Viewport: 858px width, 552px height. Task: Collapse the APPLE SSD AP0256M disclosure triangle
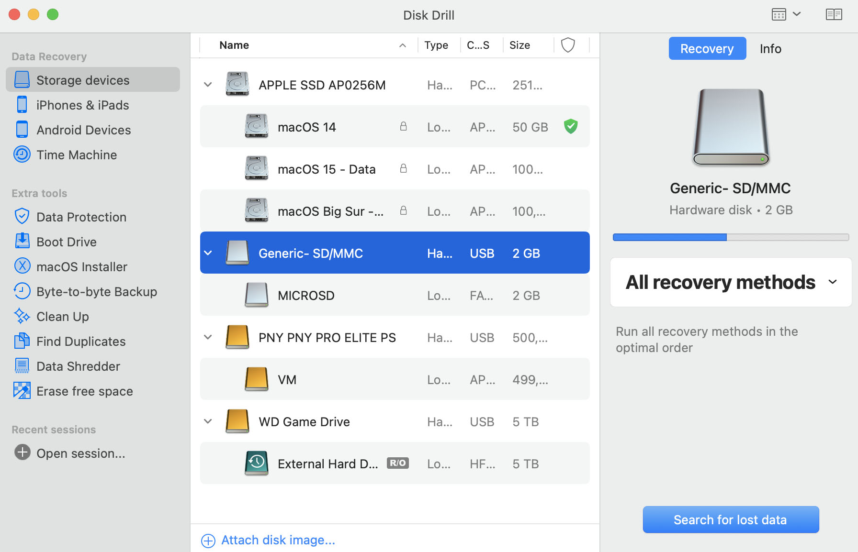[x=208, y=84]
